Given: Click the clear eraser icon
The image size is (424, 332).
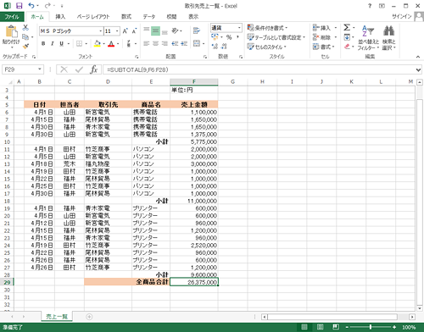Looking at the screenshot, I should tap(347, 47).
